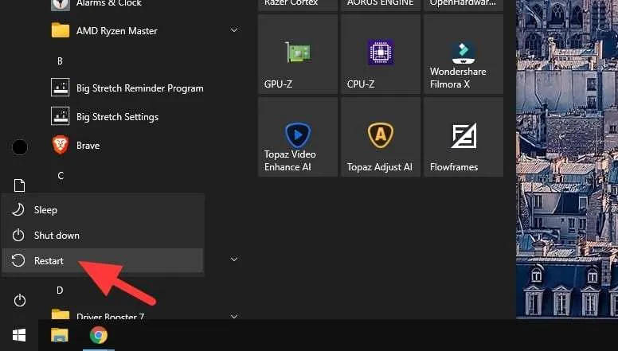The image size is (618, 351).
Task: Open the Documents icon in Start sidebar
Action: tap(19, 185)
